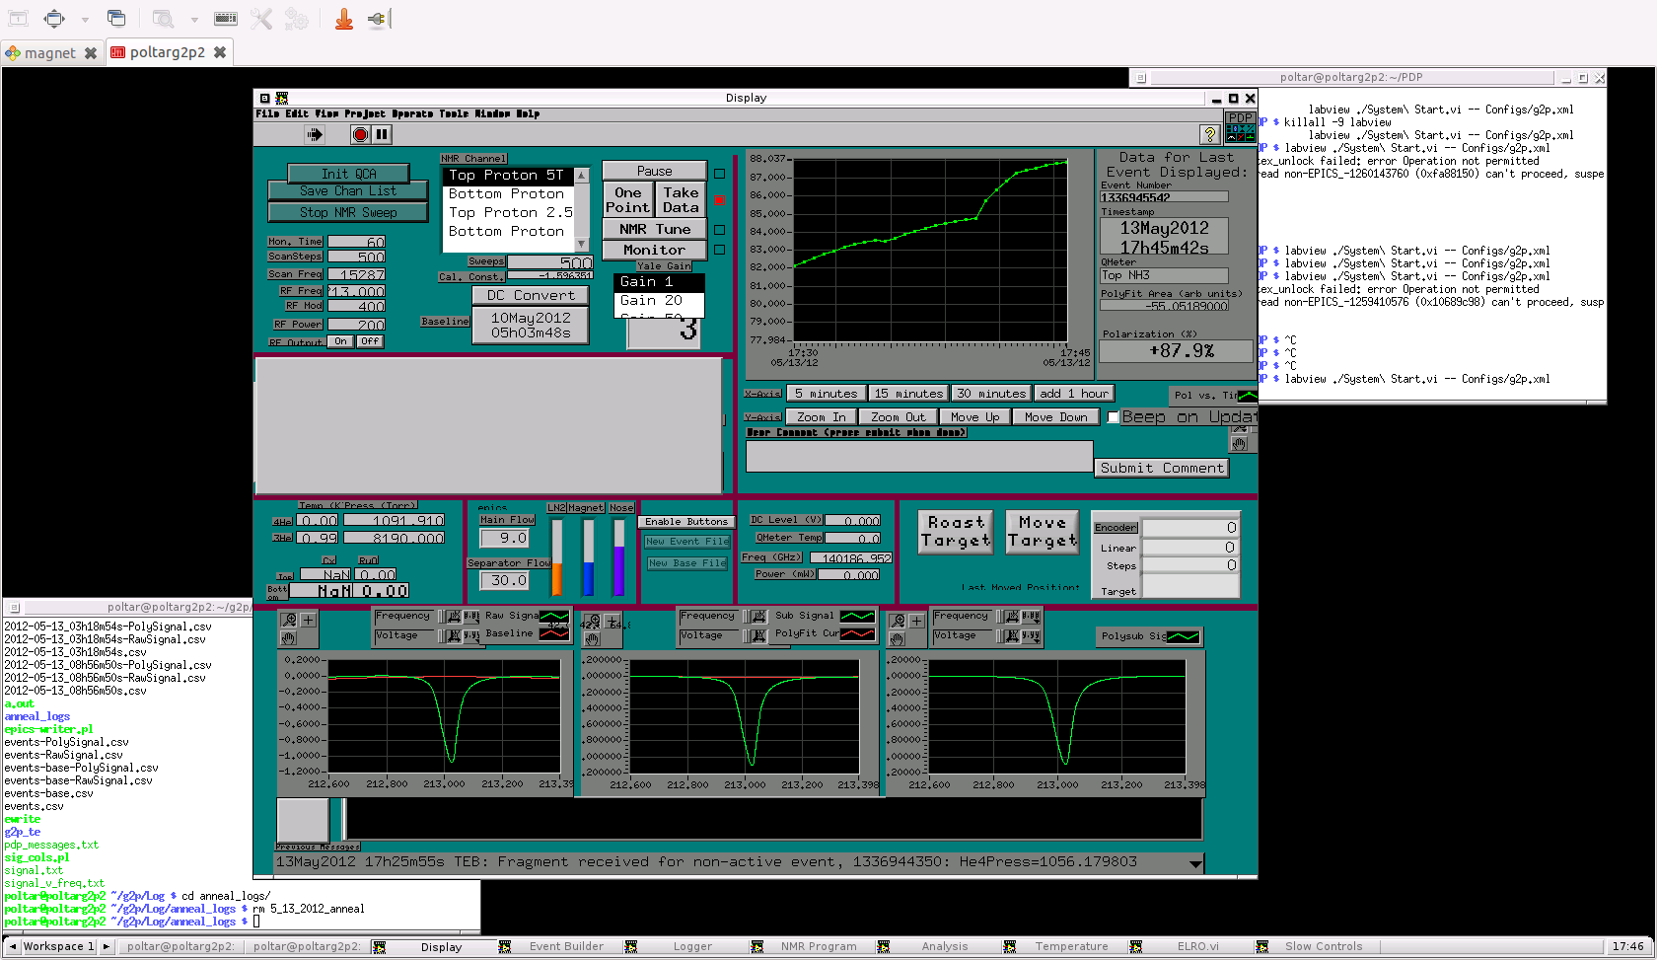Click the orange LN2 level slider
1657x960 pixels.
[556, 557]
